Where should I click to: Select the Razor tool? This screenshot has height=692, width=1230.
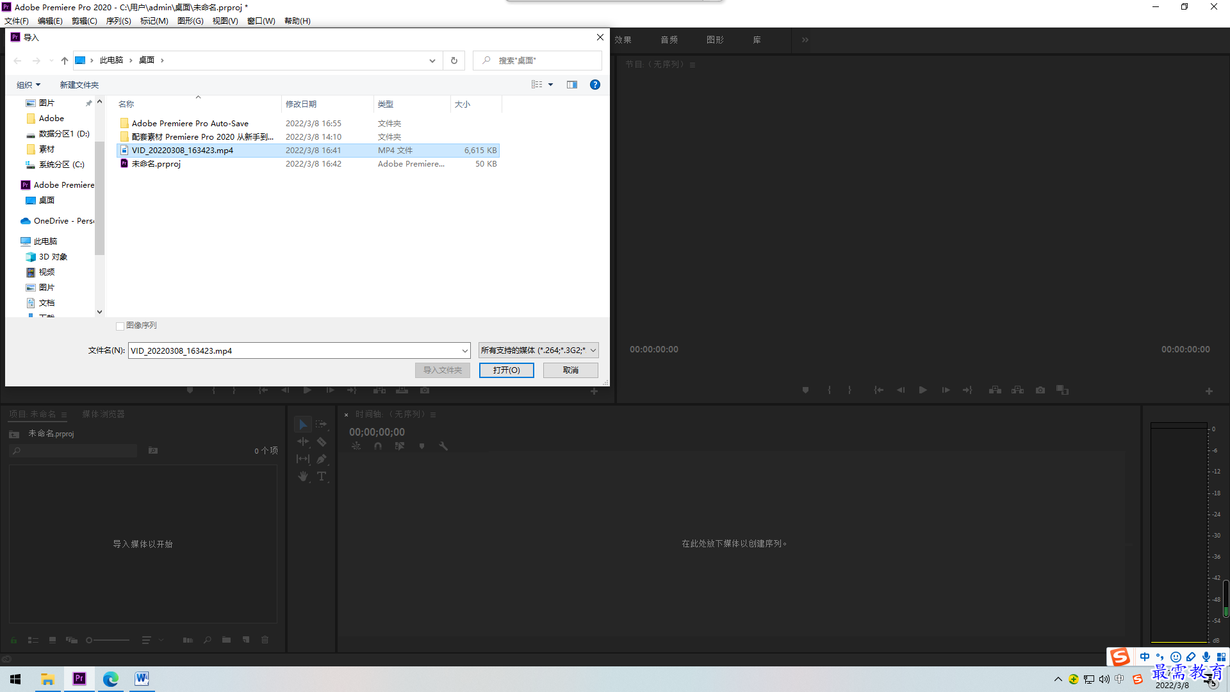point(322,441)
